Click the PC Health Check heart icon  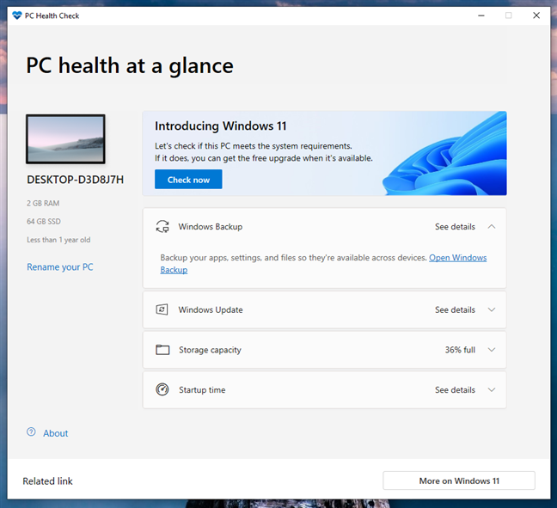point(16,15)
